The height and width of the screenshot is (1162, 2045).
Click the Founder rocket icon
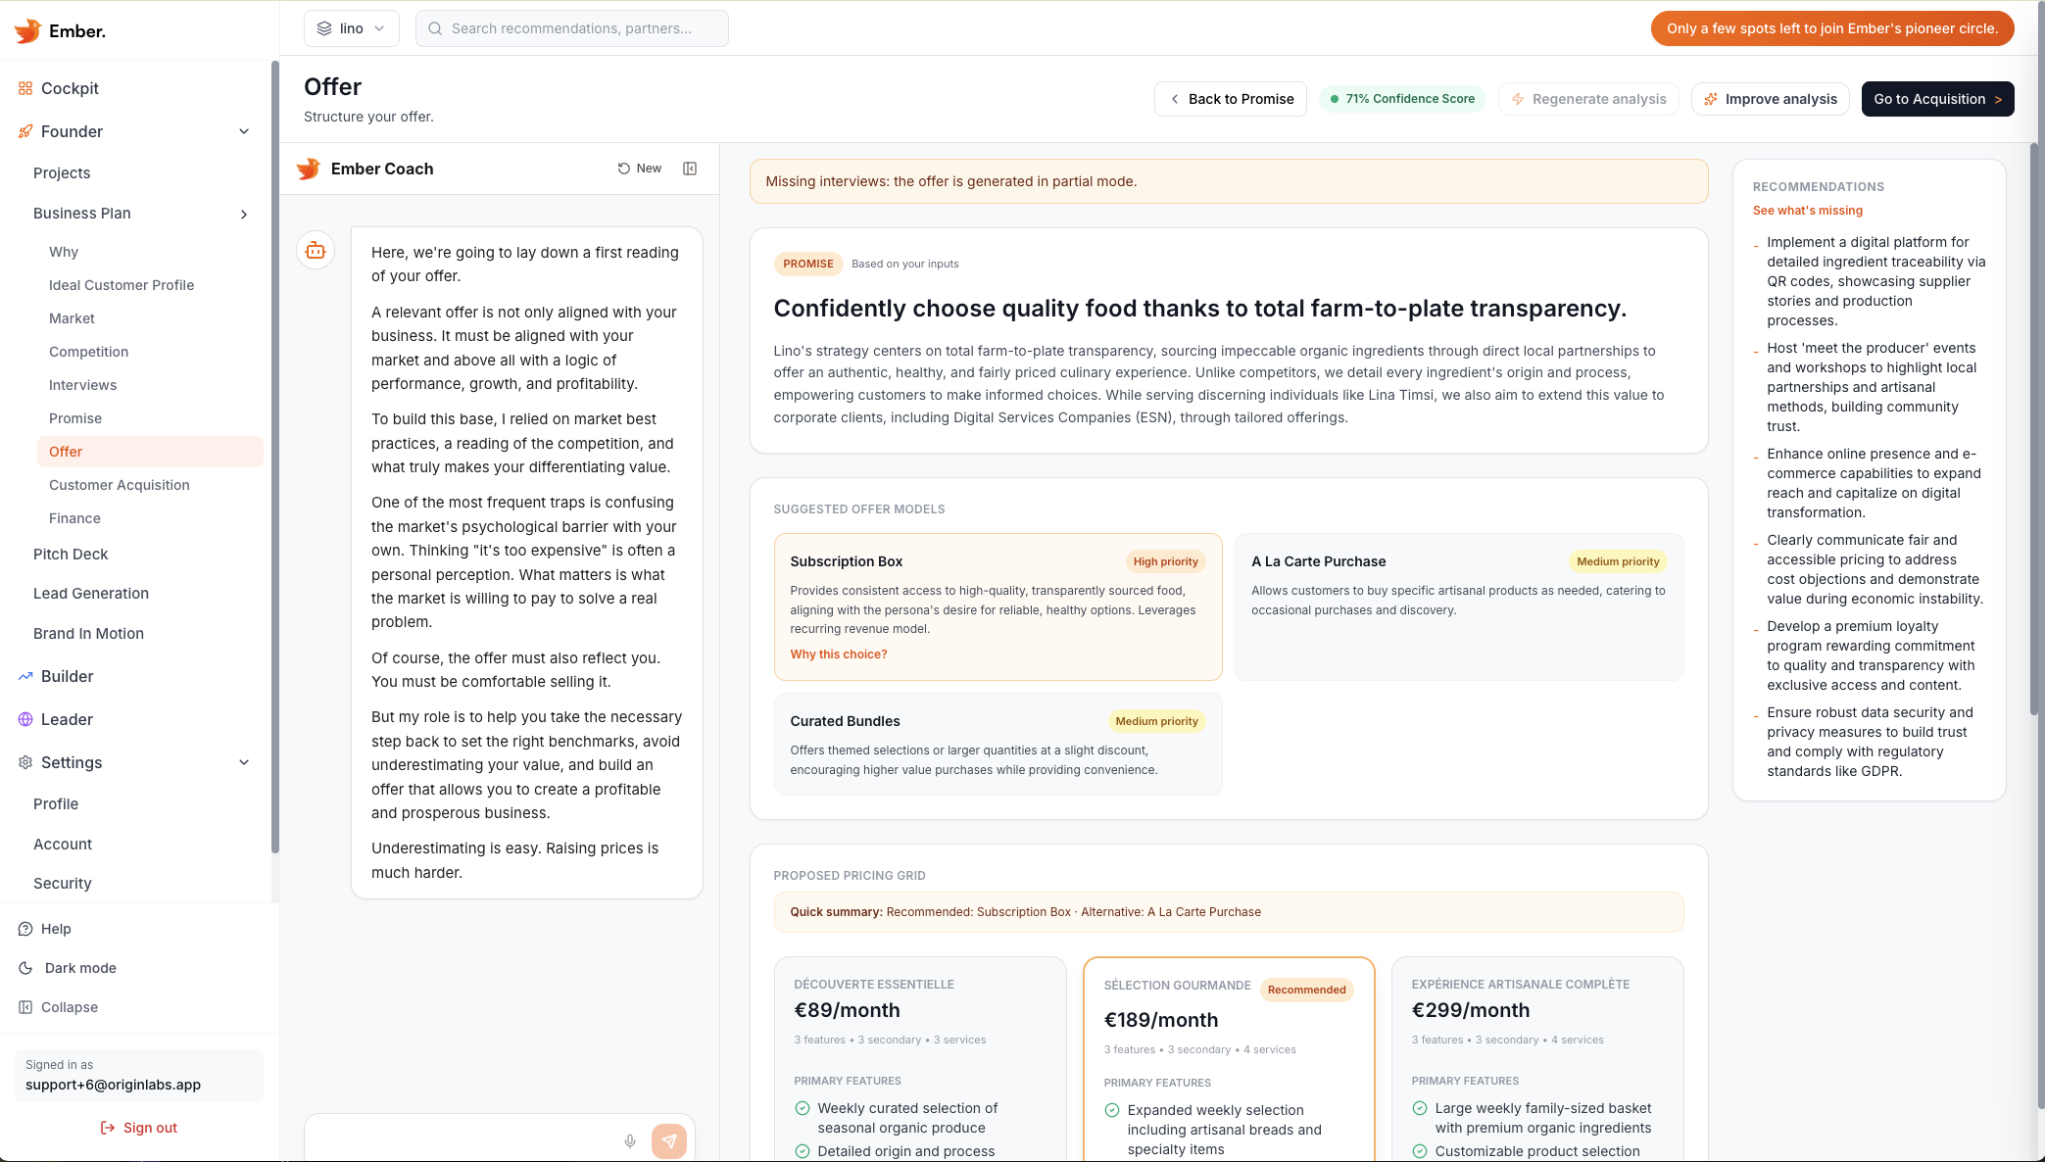coord(24,131)
